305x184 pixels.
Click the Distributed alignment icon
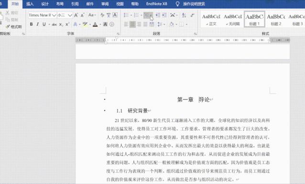(152, 24)
